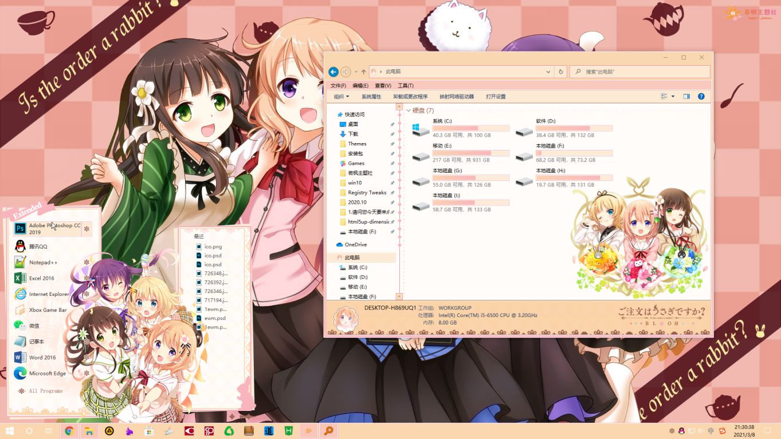781x439 pixels.
Task: Click the scroll-up arrow of navigation pane
Action: tap(399, 107)
